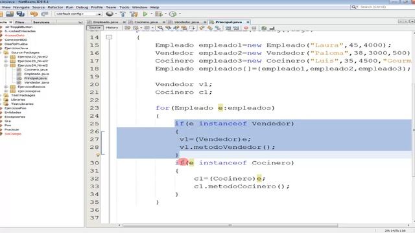Viewport: 415px width, 233px height.
Task: Click the Next Bookmark editor icon
Action: [210, 28]
